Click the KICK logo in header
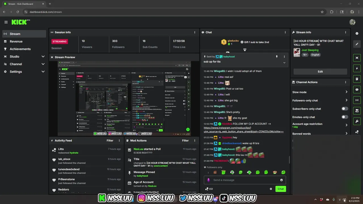 [x=20, y=22]
